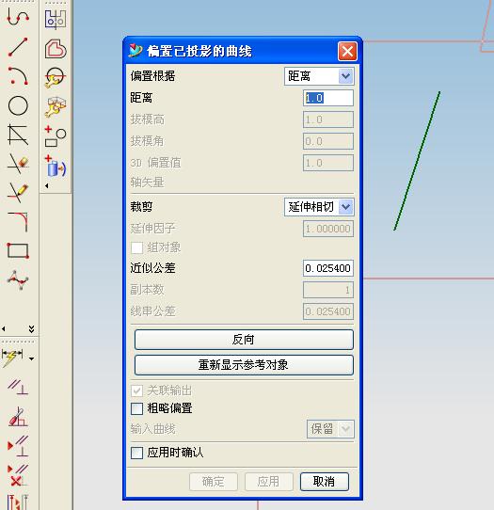Click the Auto Constrain icon
This screenshot has width=494, height=510.
(18, 416)
